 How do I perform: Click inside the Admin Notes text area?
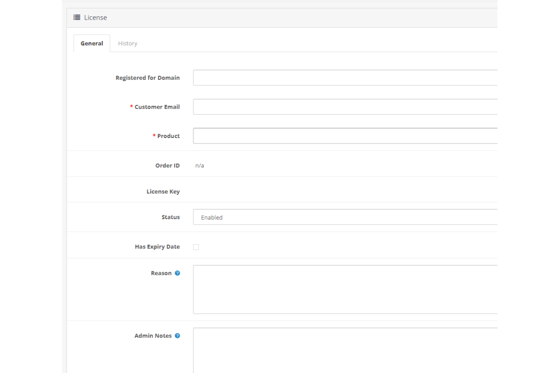pos(345,350)
